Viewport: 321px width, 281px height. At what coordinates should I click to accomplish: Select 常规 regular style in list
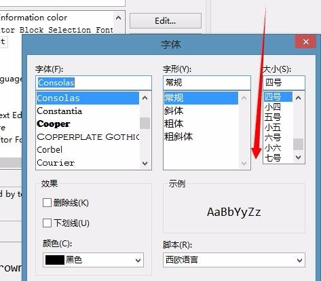pyautogui.click(x=201, y=98)
